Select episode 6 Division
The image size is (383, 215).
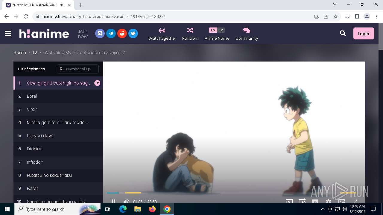coord(58,149)
